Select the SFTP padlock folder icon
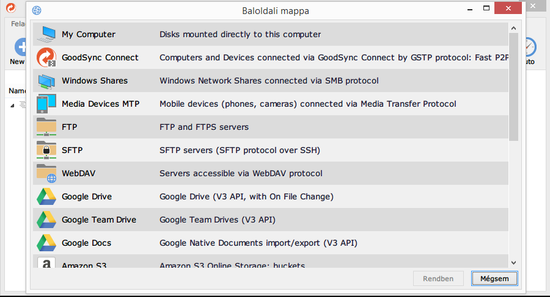Viewport: 550px width, 297px height. click(x=46, y=150)
